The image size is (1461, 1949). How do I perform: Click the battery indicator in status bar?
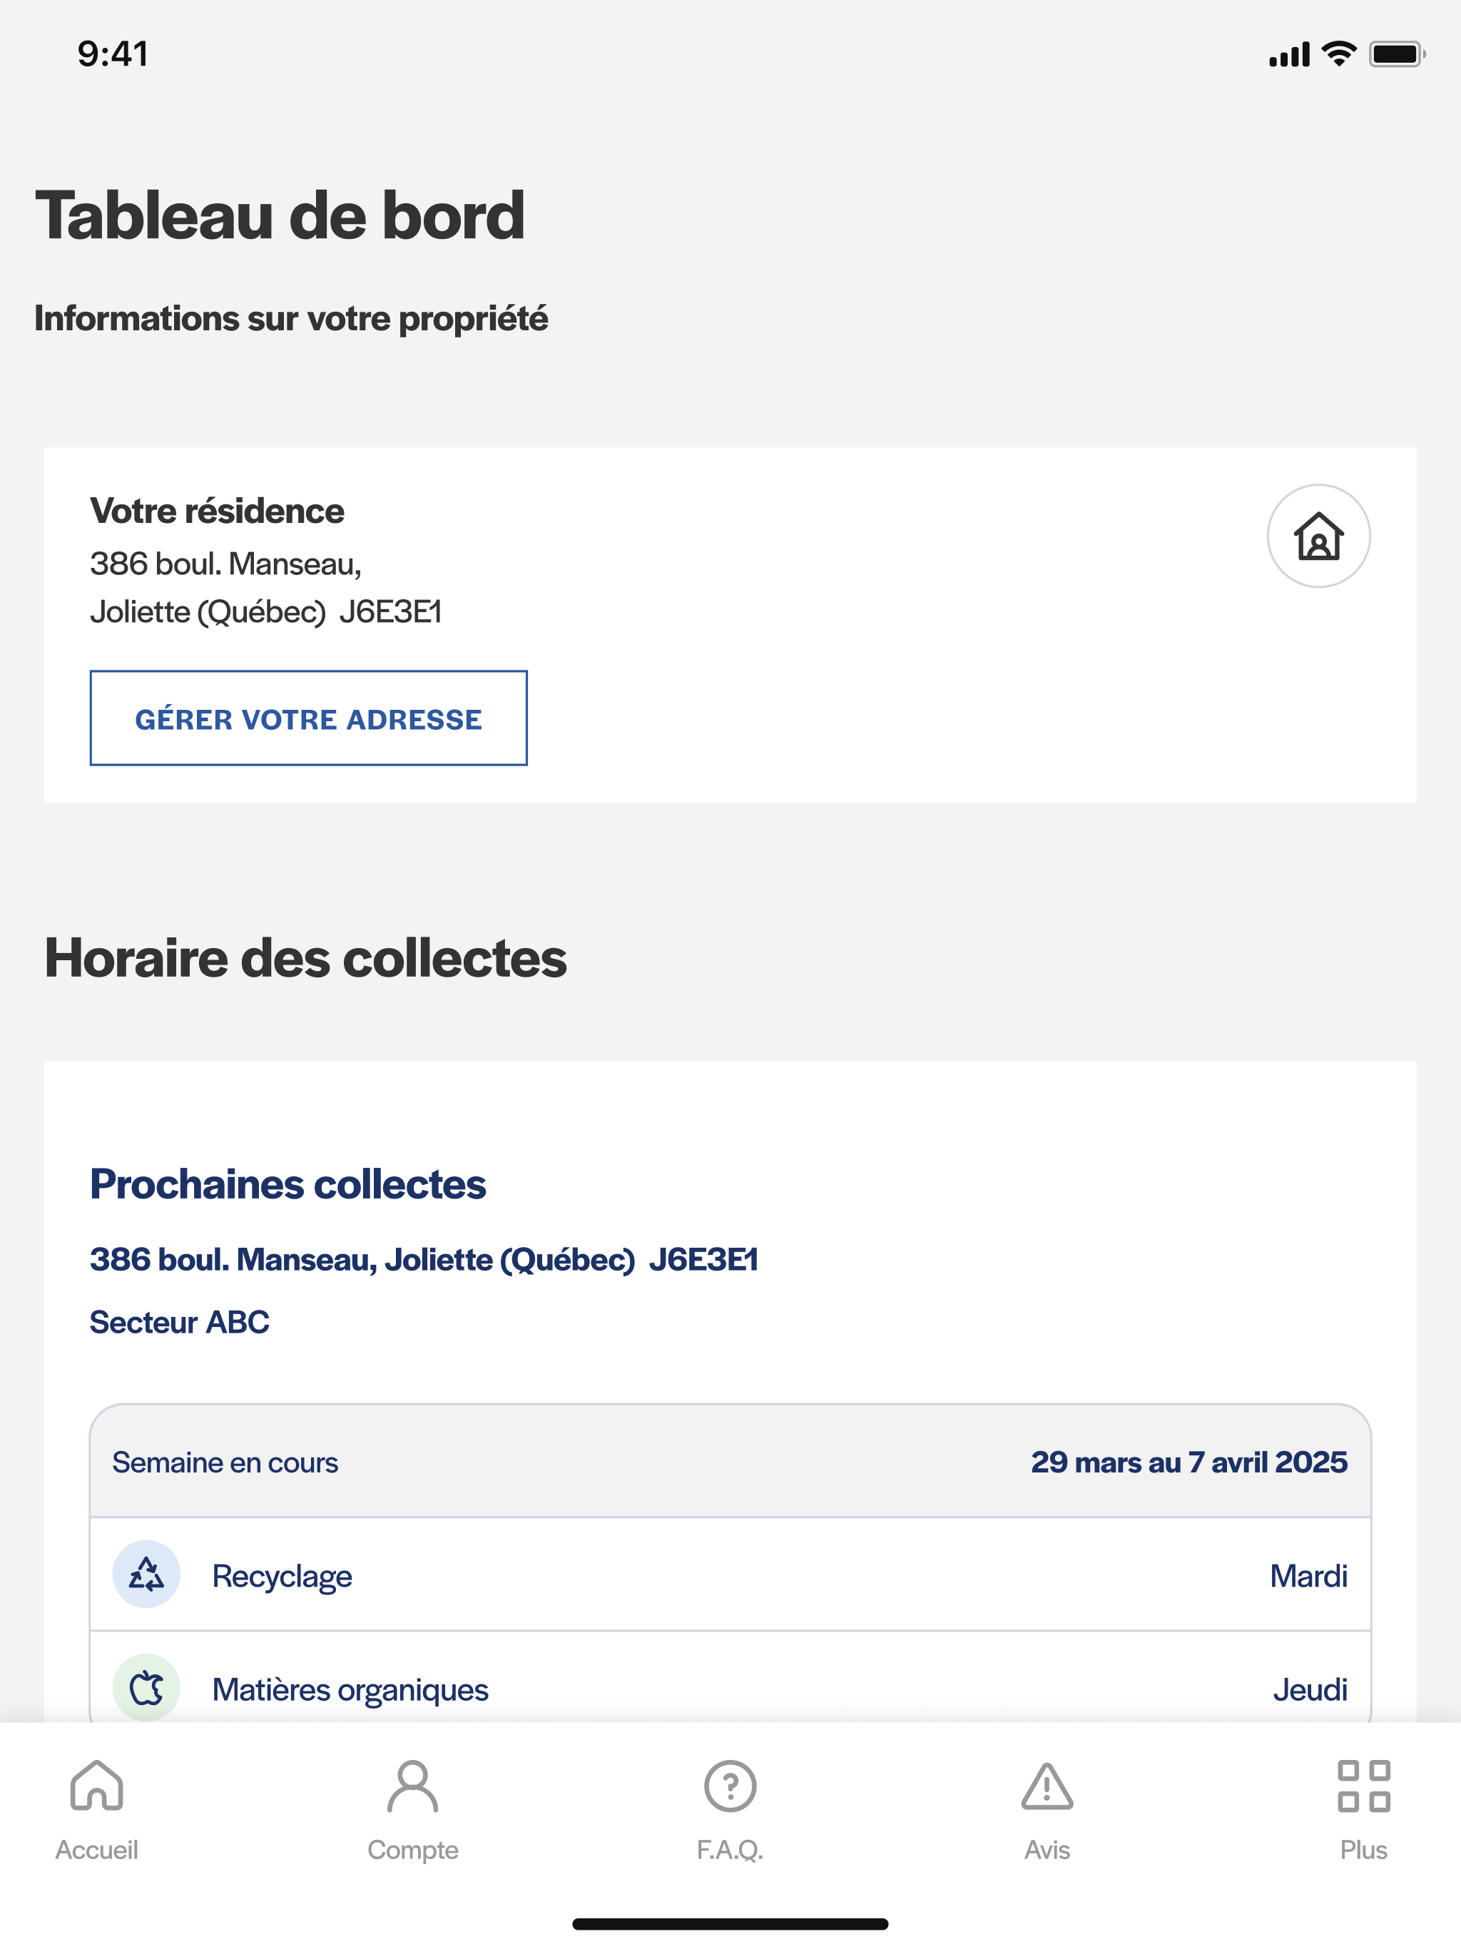coord(1397,55)
